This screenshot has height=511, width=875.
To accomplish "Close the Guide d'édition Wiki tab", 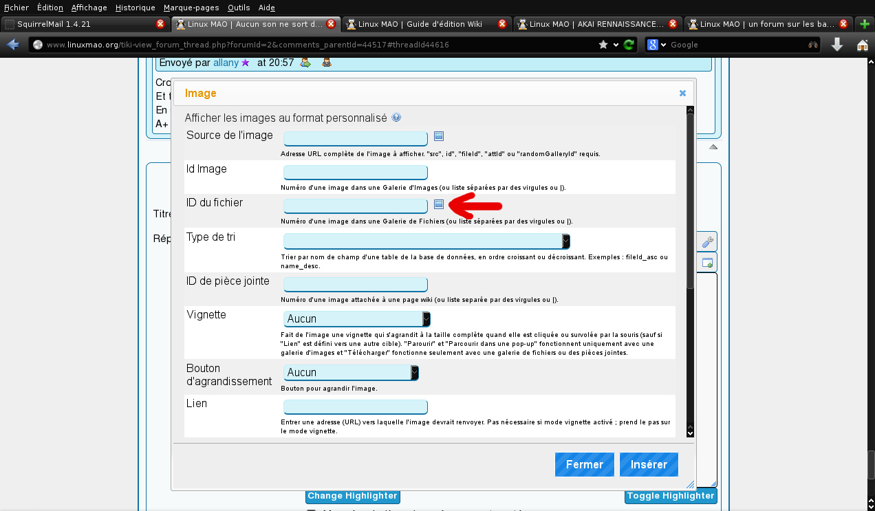I will coord(501,23).
